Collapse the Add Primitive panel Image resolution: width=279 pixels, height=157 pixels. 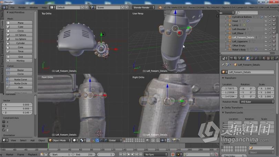8,12
